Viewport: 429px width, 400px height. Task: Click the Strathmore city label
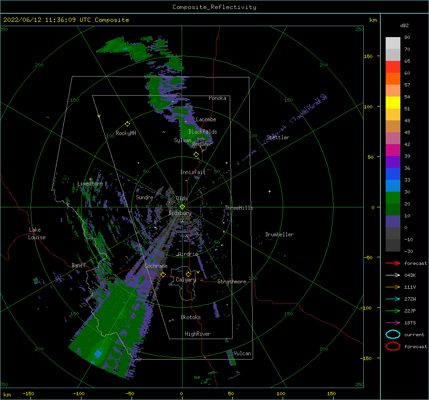point(232,282)
